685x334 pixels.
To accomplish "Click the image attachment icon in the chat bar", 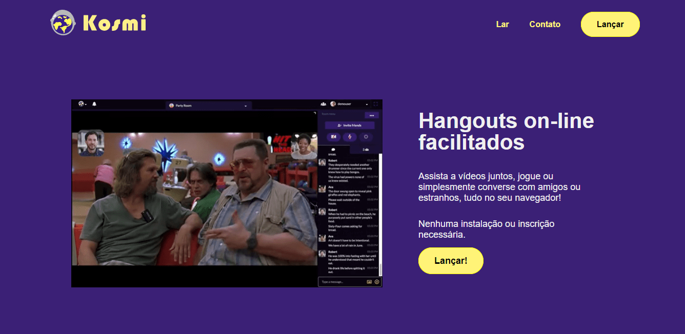I will (x=369, y=282).
